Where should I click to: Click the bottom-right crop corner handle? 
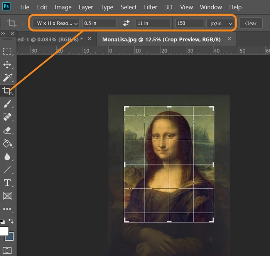click(x=212, y=220)
